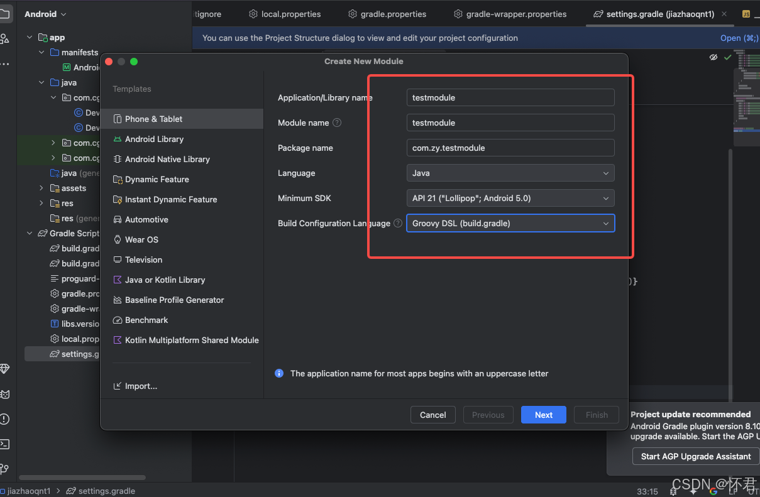Open the Android project view dropdown
760x497 pixels.
point(45,14)
